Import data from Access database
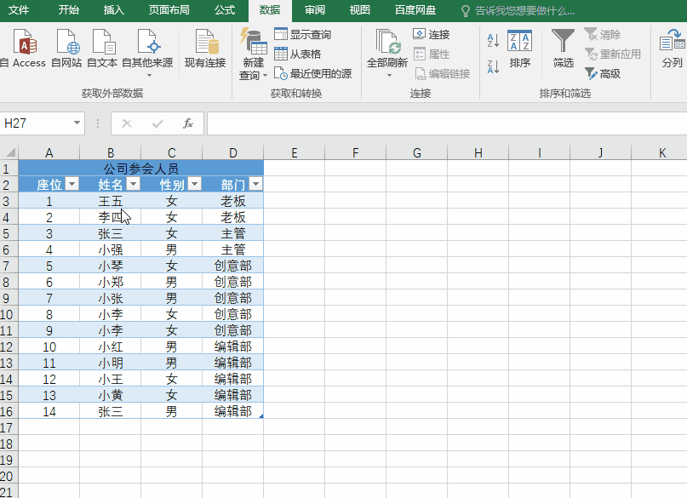 point(24,49)
